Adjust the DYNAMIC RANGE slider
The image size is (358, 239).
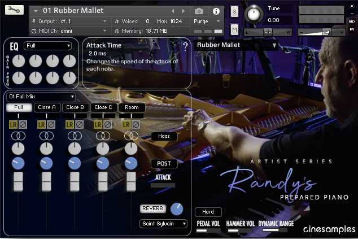click(275, 231)
